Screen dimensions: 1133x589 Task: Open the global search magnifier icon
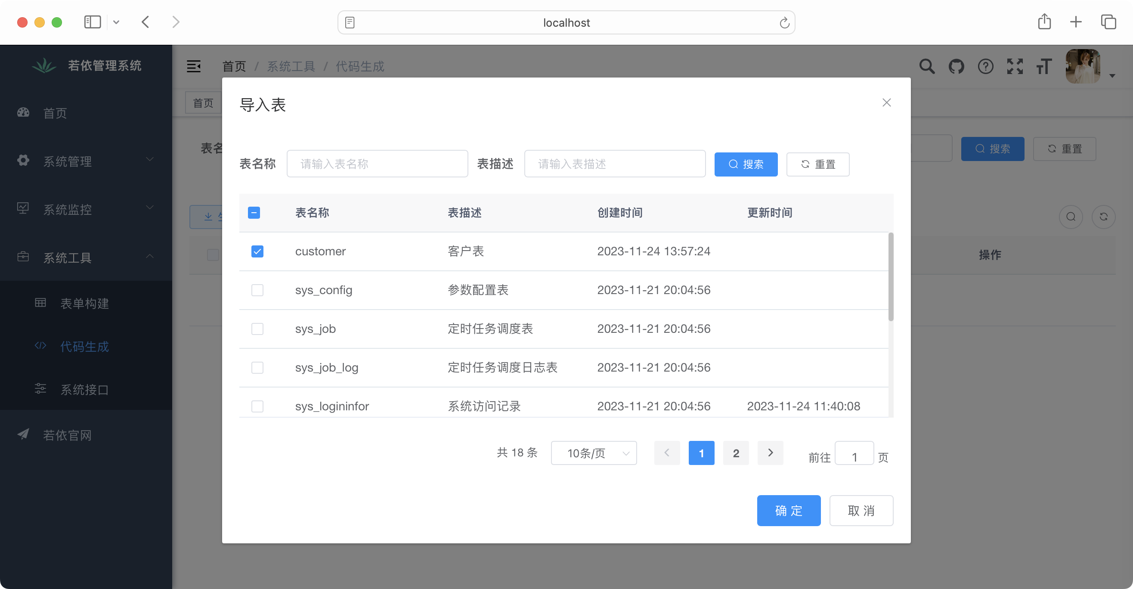[927, 66]
